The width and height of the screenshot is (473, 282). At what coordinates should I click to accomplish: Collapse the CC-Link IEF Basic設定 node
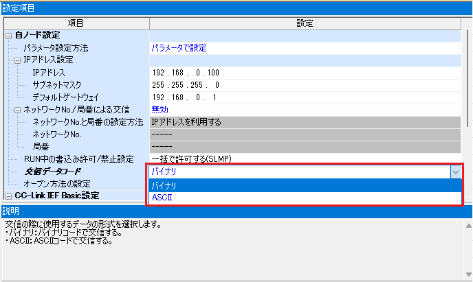(8, 196)
